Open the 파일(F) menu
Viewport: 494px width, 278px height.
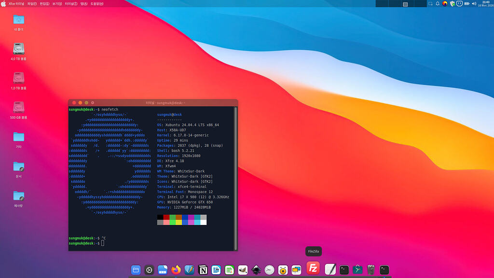coord(32,3)
